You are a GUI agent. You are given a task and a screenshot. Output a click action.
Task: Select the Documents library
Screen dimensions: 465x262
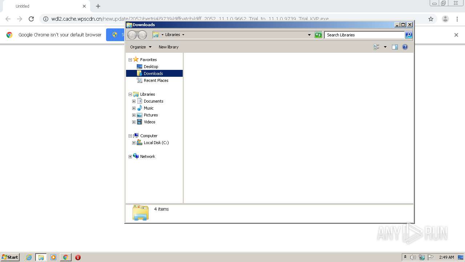pyautogui.click(x=153, y=101)
